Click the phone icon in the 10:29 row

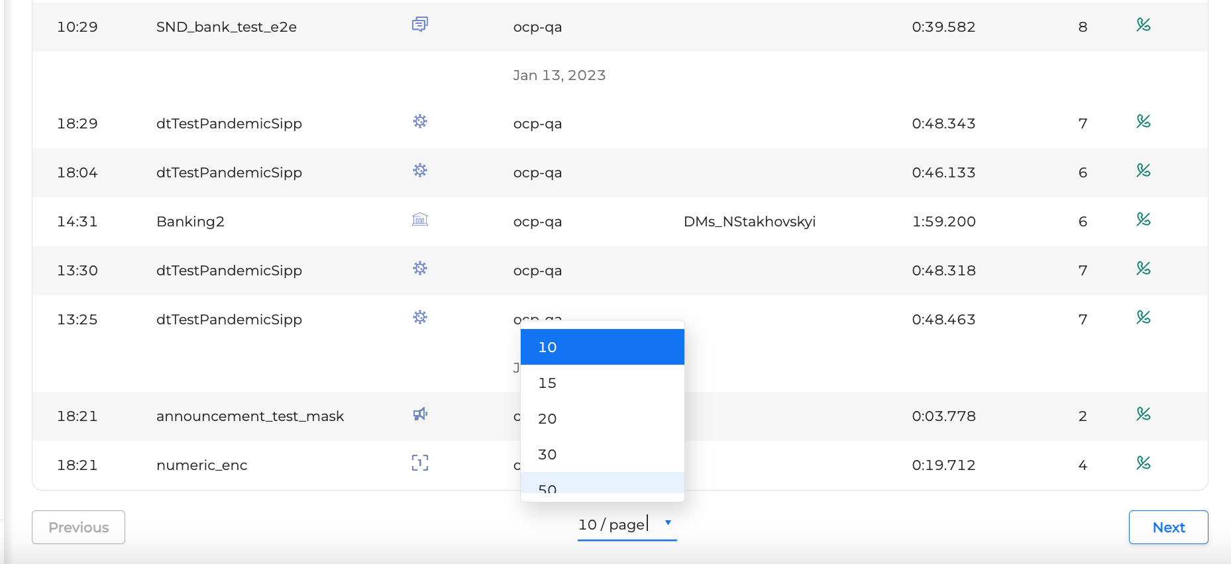click(1143, 25)
